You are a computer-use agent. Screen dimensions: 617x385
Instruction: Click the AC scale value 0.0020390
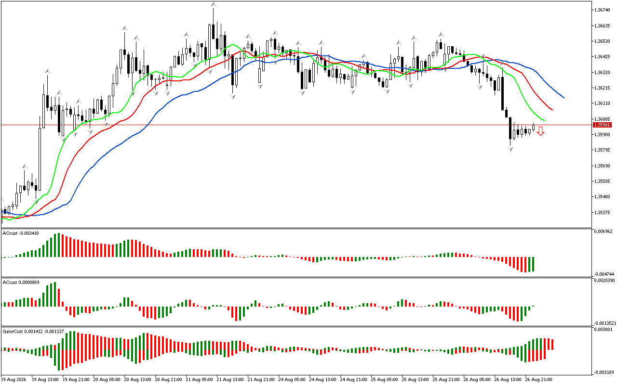click(x=604, y=281)
